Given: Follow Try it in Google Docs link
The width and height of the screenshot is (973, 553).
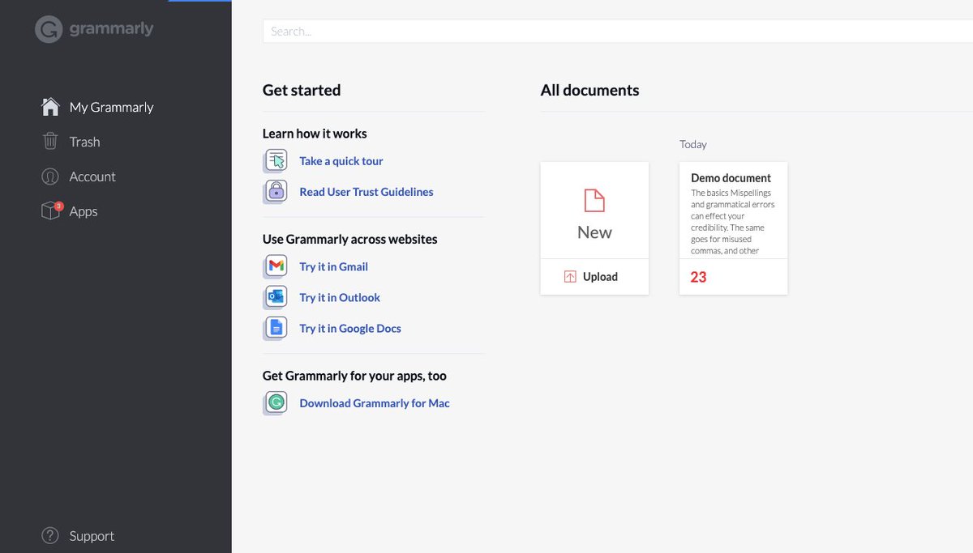Looking at the screenshot, I should (x=350, y=328).
